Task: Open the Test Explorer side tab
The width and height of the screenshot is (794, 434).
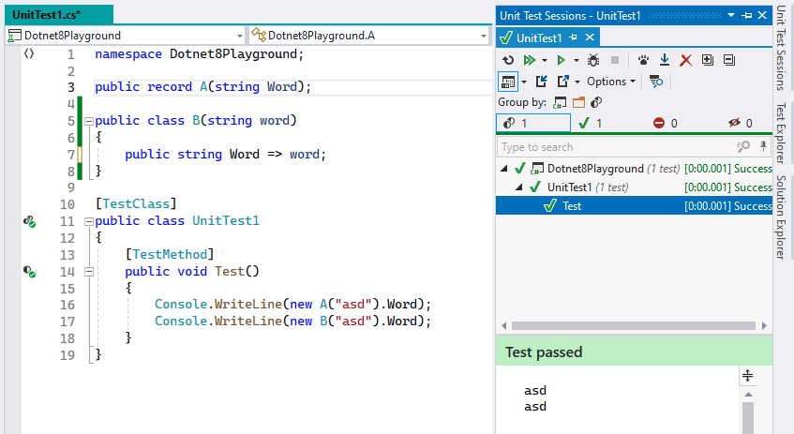Action: [781, 133]
